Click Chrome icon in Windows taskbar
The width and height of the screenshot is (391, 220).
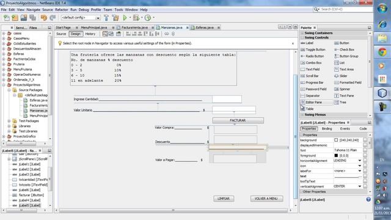382,52
